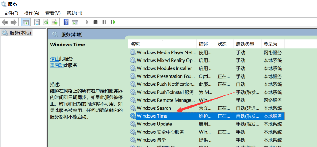Sort by the 状态 column header
The height and width of the screenshot is (147, 317).
224,44
